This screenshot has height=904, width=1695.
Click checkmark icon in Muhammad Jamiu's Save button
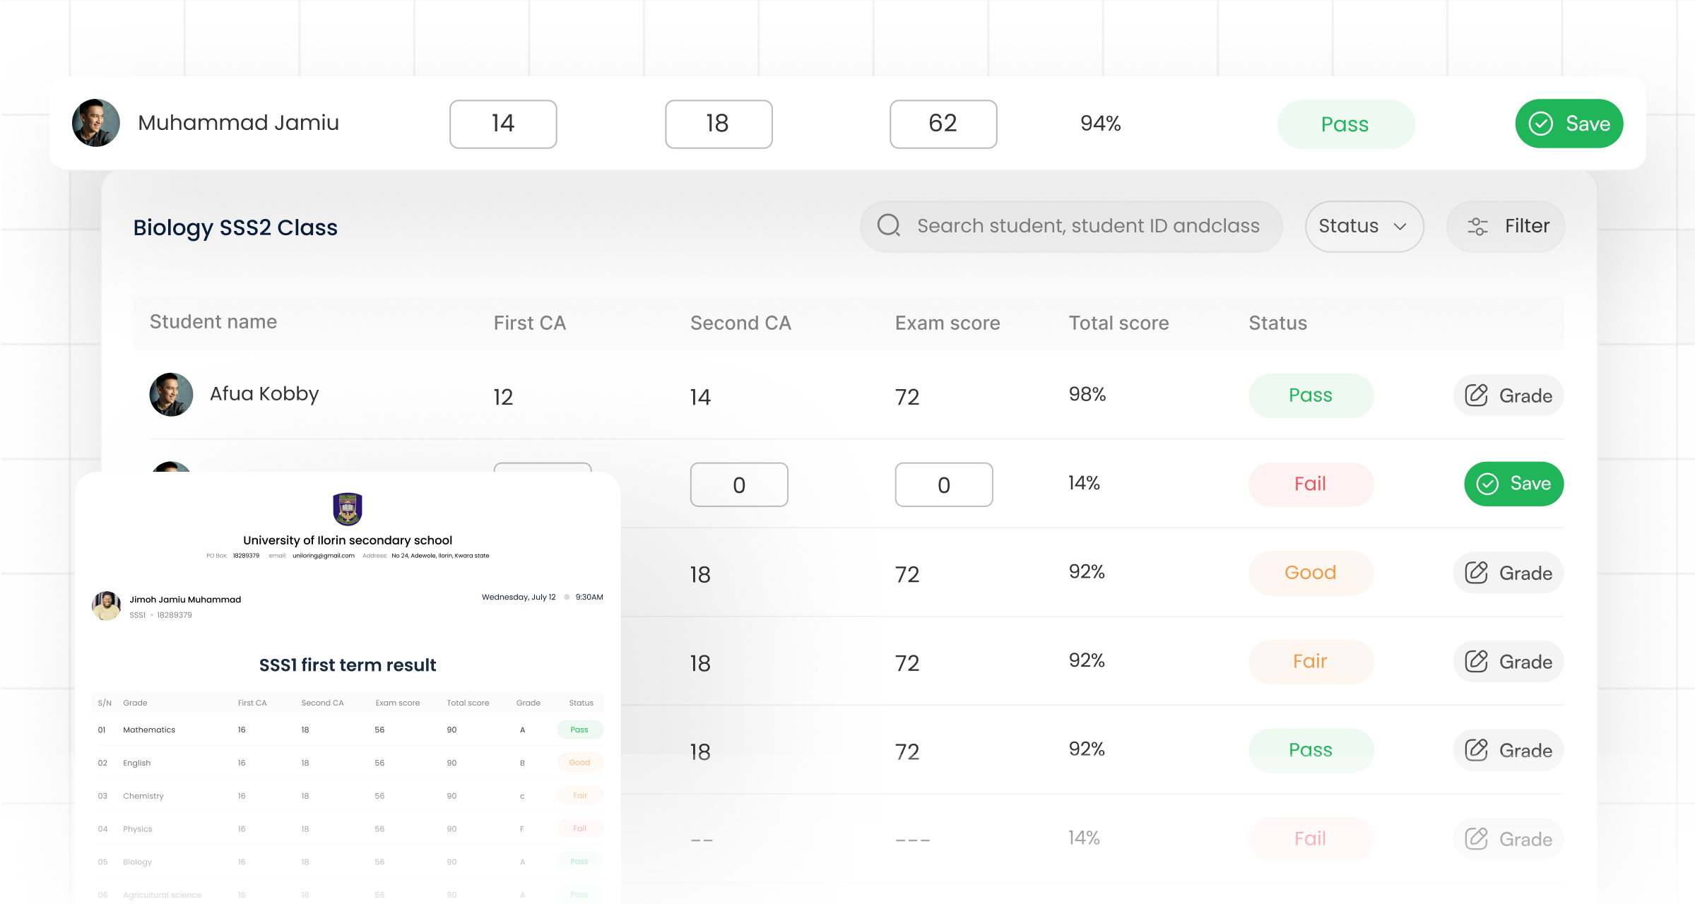[x=1540, y=124]
